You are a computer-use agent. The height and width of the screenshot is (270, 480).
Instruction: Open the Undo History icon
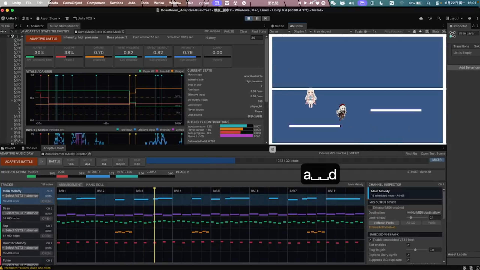[x=430, y=18]
